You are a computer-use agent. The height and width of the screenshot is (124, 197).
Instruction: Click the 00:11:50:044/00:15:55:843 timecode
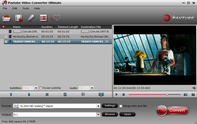[132, 88]
